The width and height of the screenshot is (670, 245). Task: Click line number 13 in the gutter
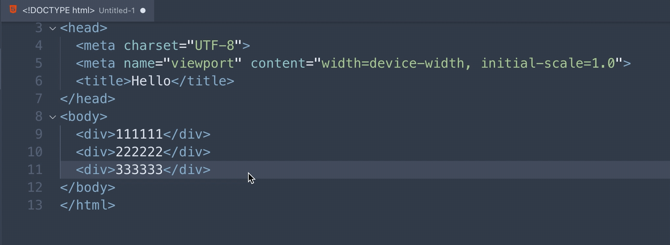(35, 205)
